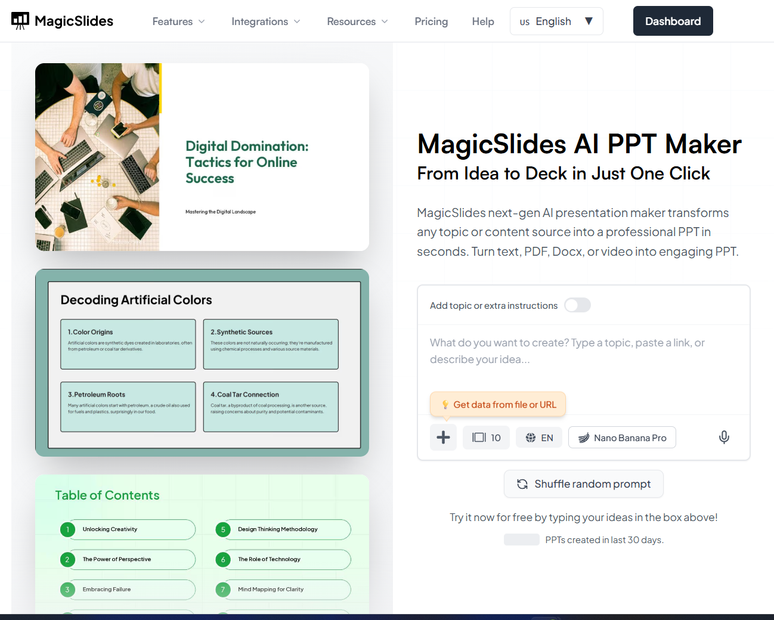Click the '4.Coal Tar Connection' card
774x620 pixels.
(271, 407)
